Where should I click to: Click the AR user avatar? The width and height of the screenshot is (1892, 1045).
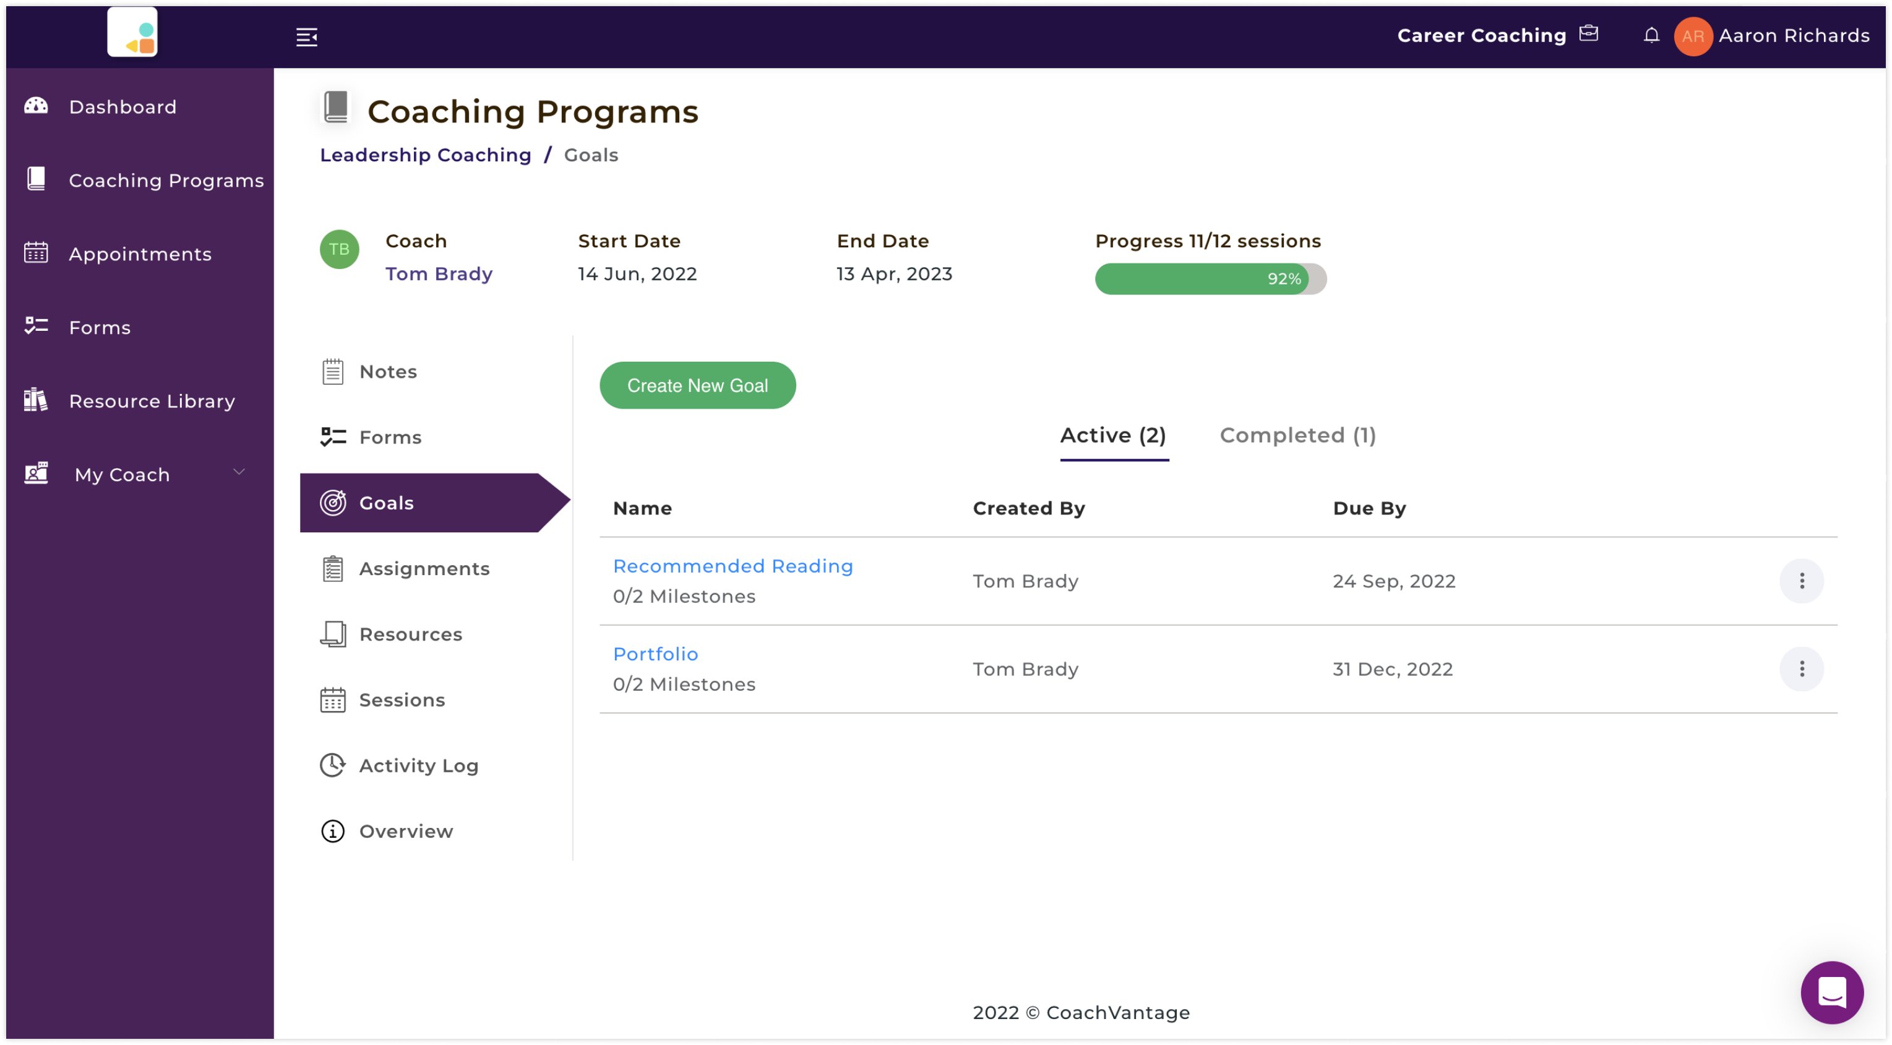tap(1693, 36)
